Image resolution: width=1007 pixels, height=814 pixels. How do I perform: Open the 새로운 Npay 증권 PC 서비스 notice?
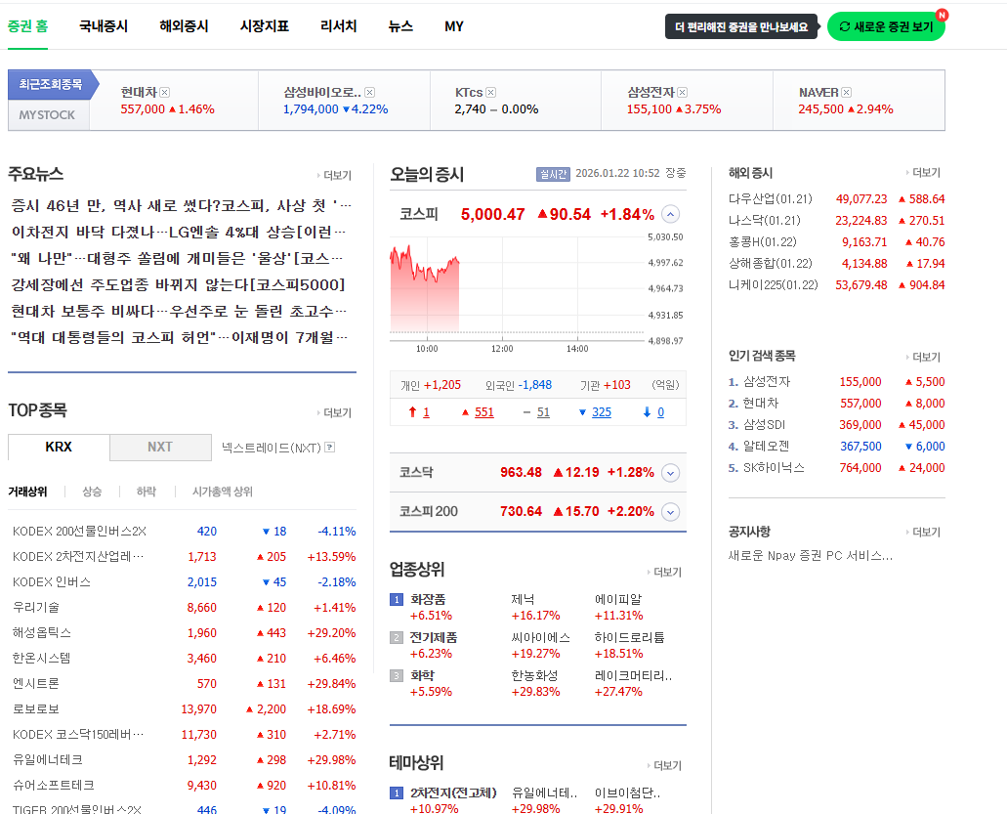coord(810,556)
